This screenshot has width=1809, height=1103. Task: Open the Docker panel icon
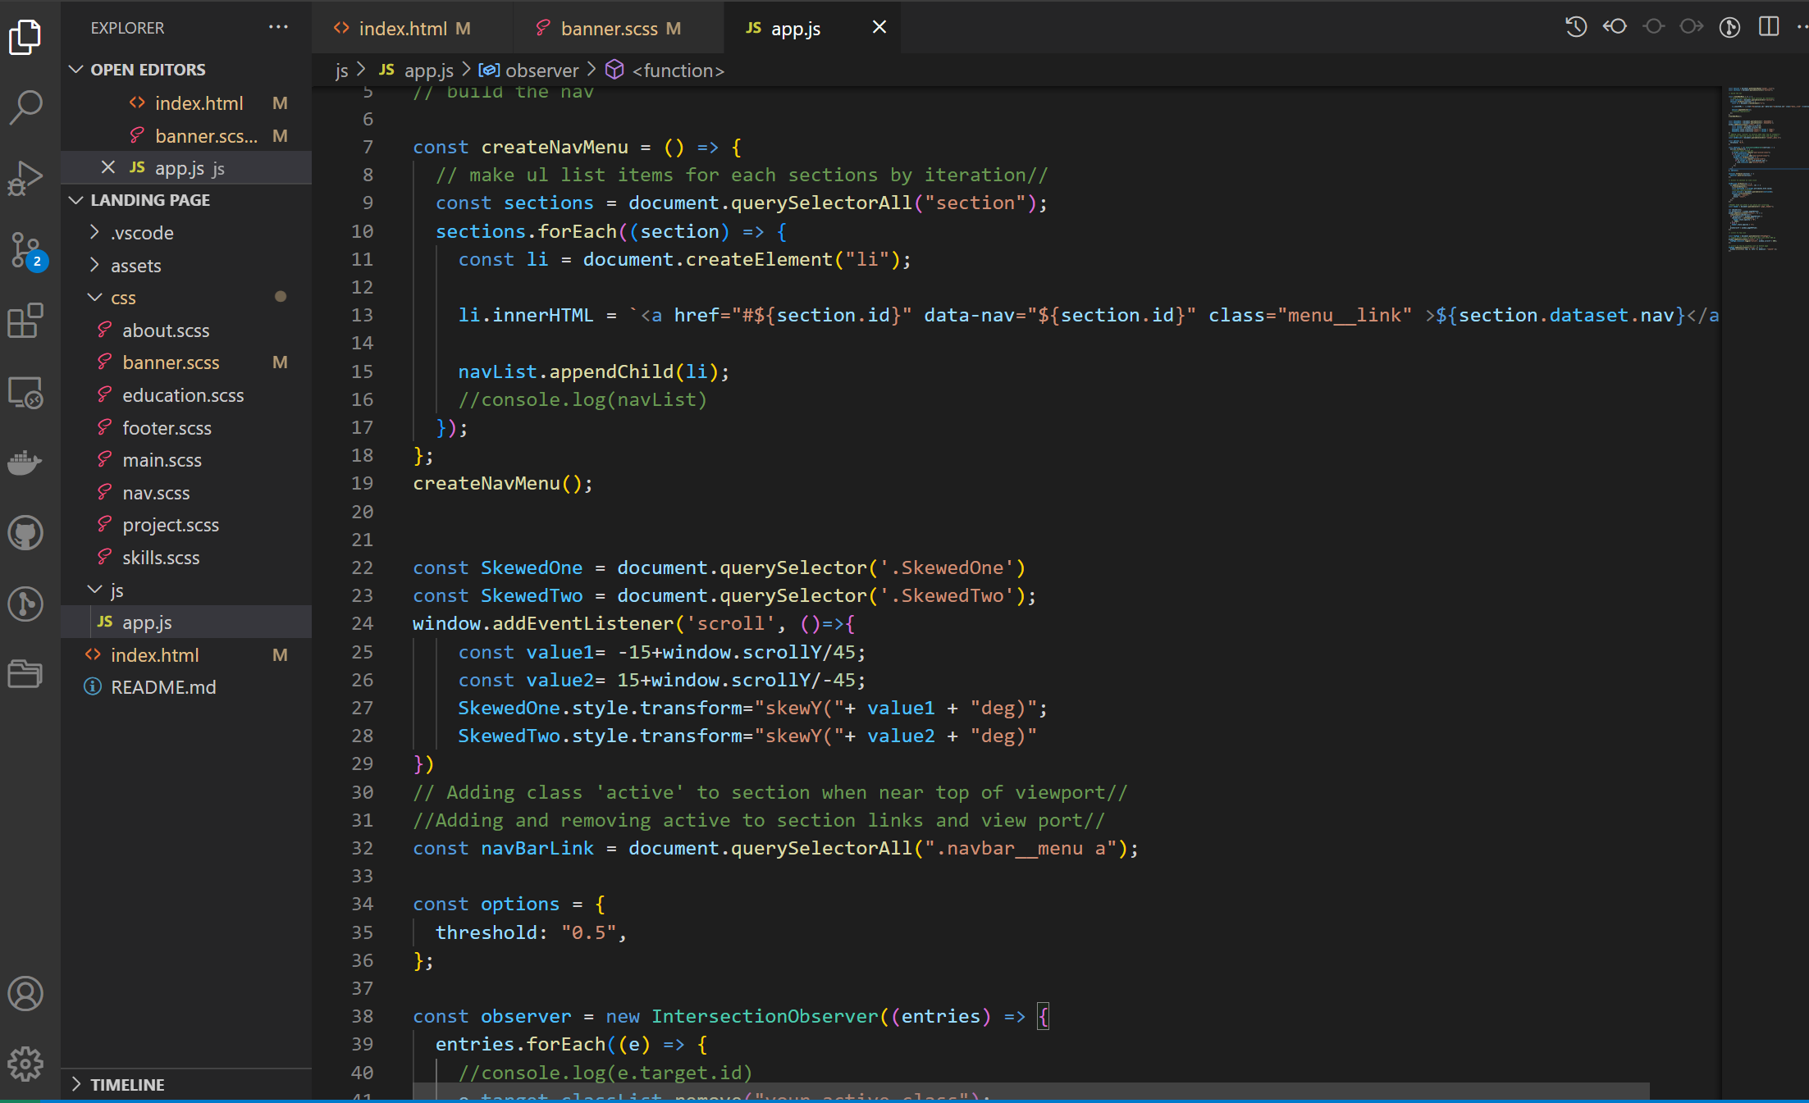pos(25,463)
